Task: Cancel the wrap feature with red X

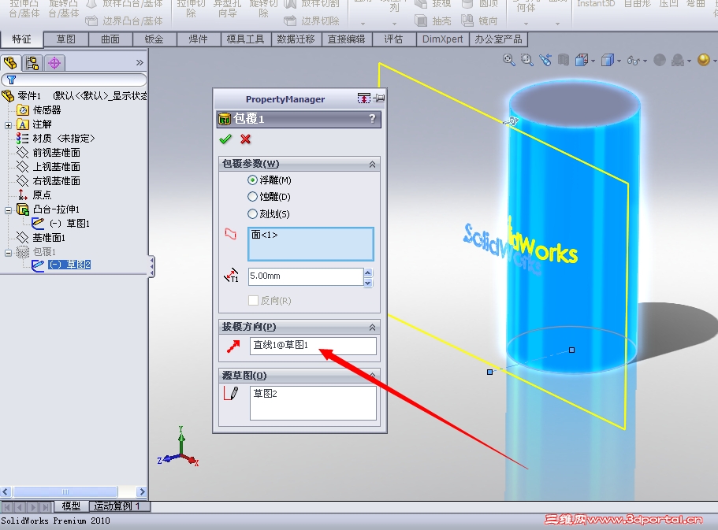Action: click(x=245, y=139)
